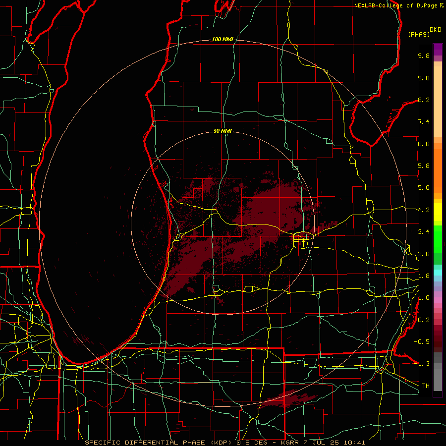The image size is (446, 446).
Task: Click the [PHAS] legend title
Action: click(x=419, y=35)
